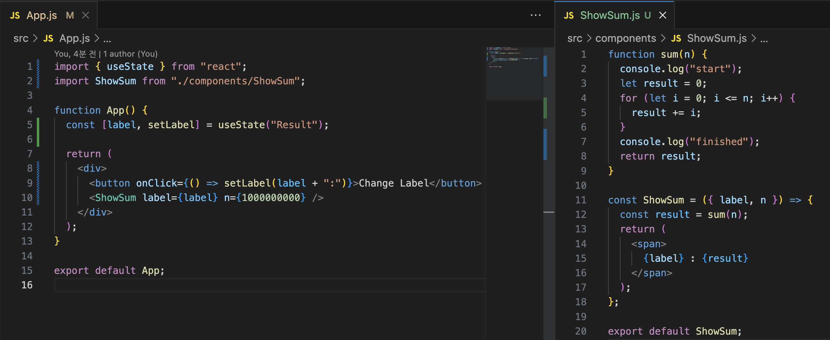Screen dimensions: 830x340
Task: Place cursor on empty line 16 in App.js
Action: click(270, 285)
